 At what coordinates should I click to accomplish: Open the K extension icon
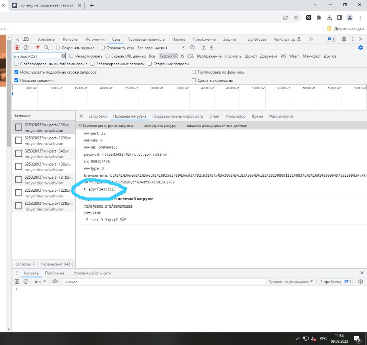309,18
